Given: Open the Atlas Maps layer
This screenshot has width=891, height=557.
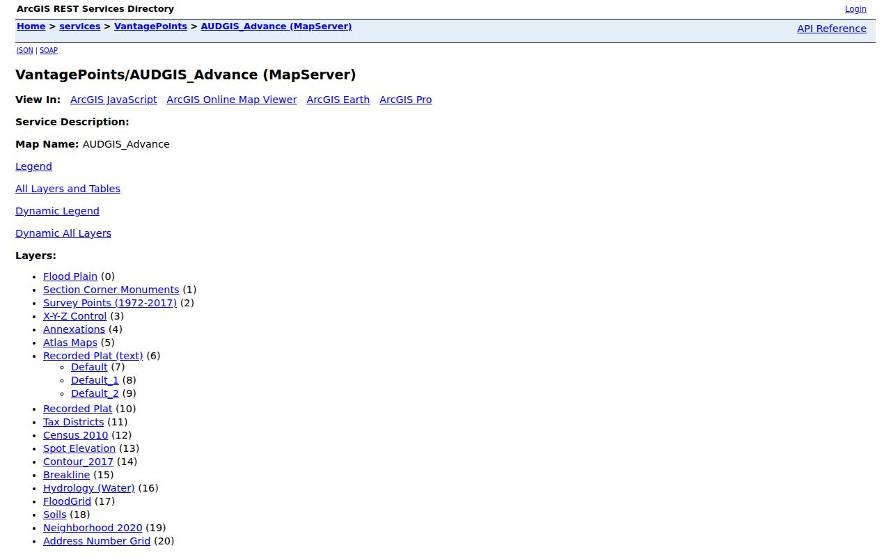Looking at the screenshot, I should pos(70,343).
